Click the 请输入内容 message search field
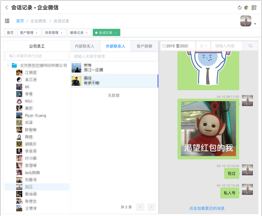Image resolution: width=262 pixels, height=216 pixels. coord(227,46)
